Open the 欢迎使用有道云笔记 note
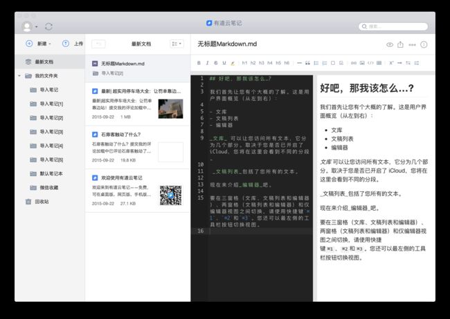 click(x=138, y=191)
